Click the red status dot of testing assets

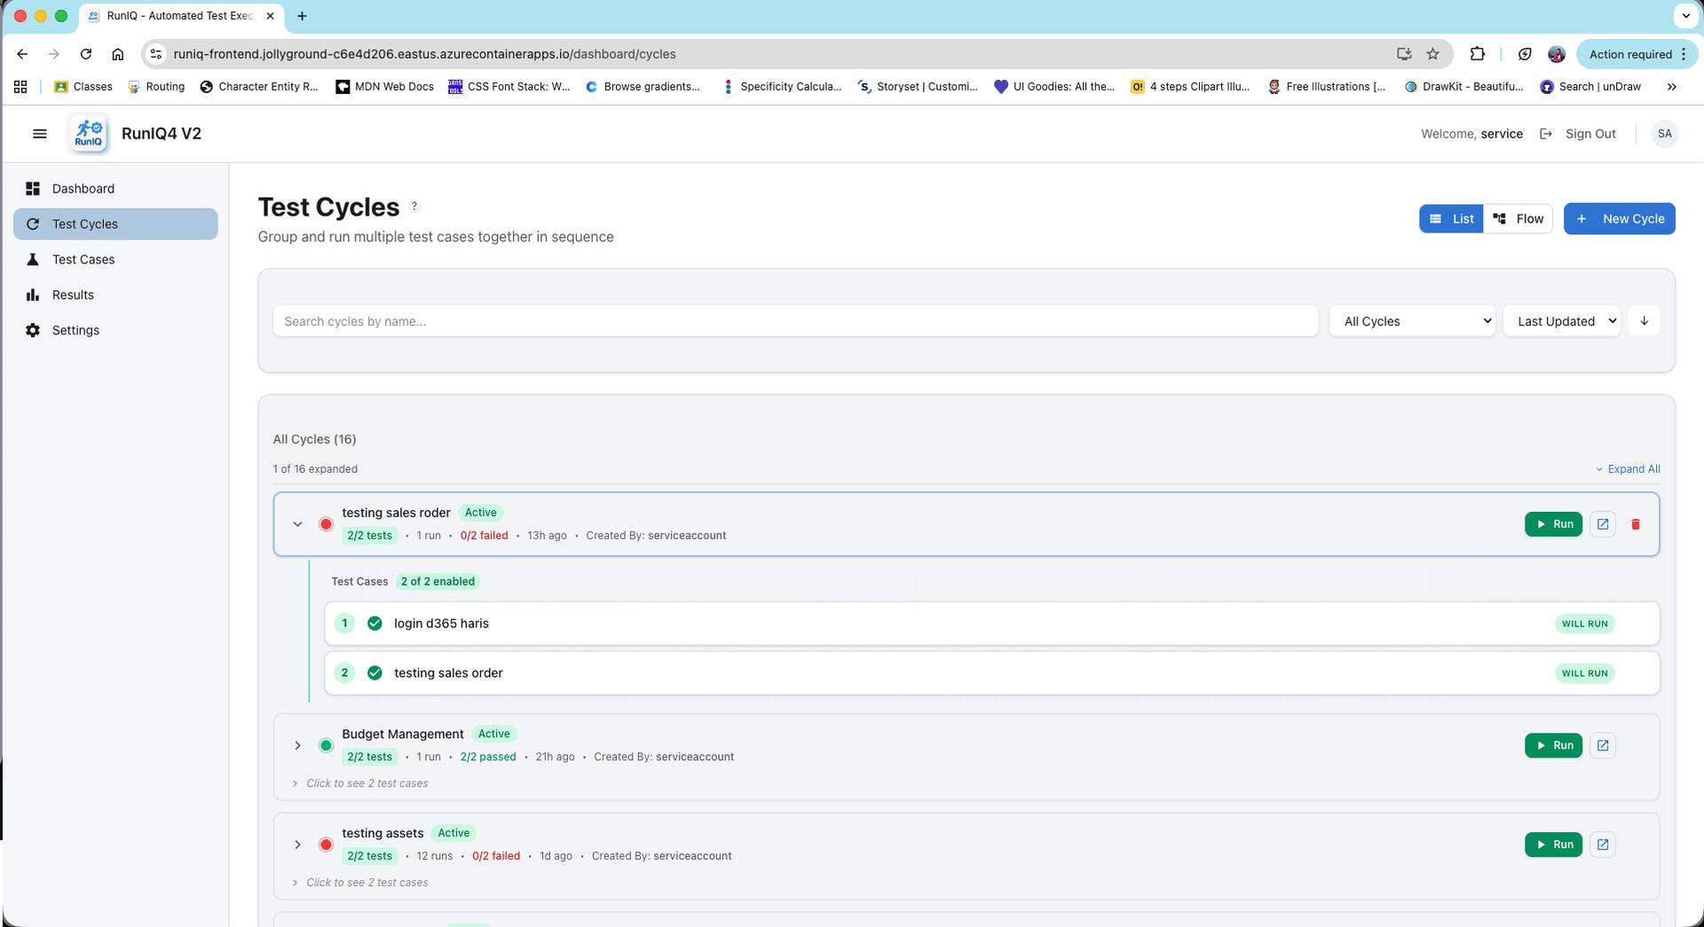pos(326,845)
